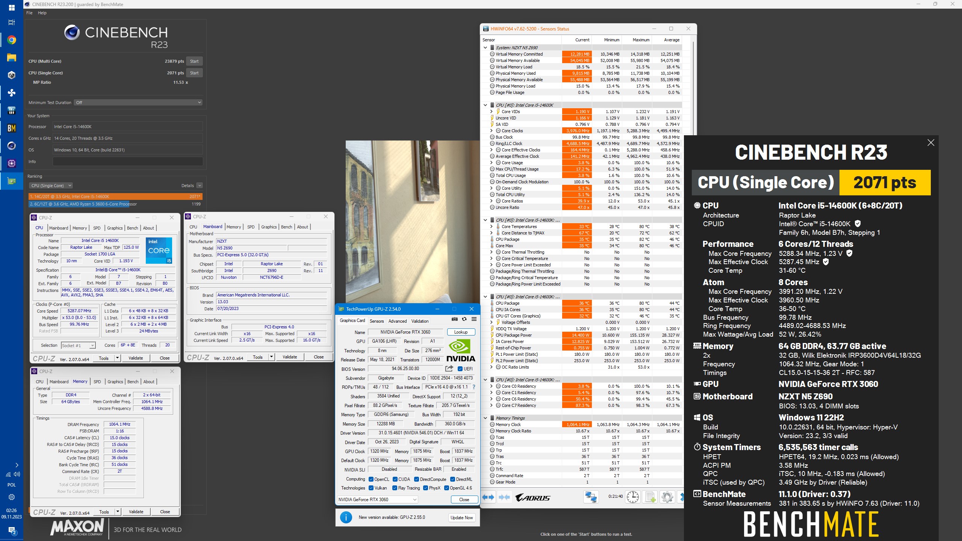The height and width of the screenshot is (541, 962).
Task: Open the Windows Start menu
Action: 12,8
